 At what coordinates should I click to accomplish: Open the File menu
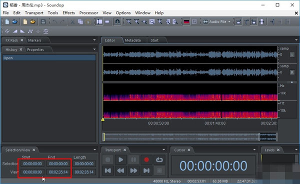[x=5, y=13]
